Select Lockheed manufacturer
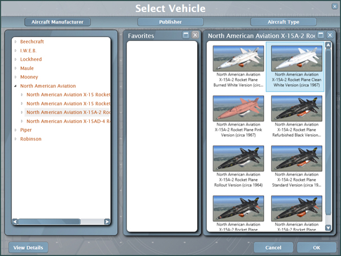The height and width of the screenshot is (256, 341). pos(31,59)
